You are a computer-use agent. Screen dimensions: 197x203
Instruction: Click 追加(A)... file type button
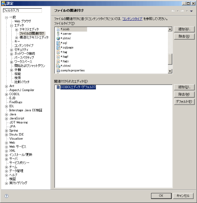(x=184, y=29)
